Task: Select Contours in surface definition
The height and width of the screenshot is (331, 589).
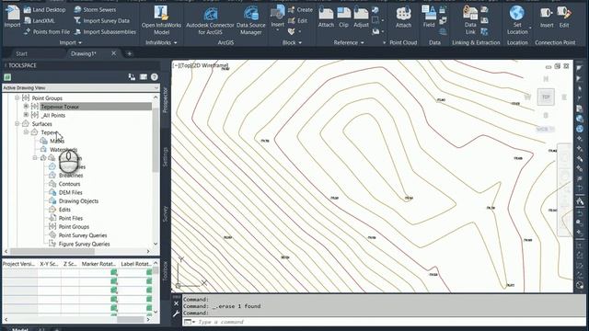Action: point(70,184)
